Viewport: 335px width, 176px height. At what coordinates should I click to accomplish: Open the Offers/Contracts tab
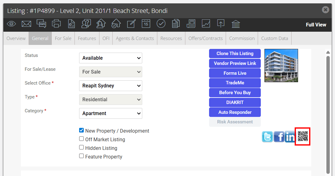206,38
